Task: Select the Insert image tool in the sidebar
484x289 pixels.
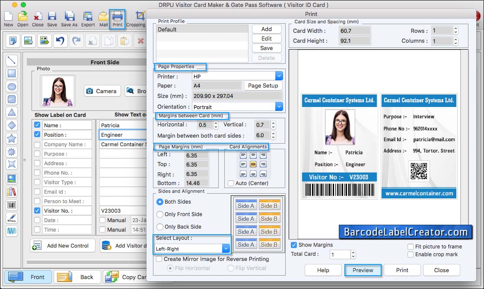Action: pos(11,179)
